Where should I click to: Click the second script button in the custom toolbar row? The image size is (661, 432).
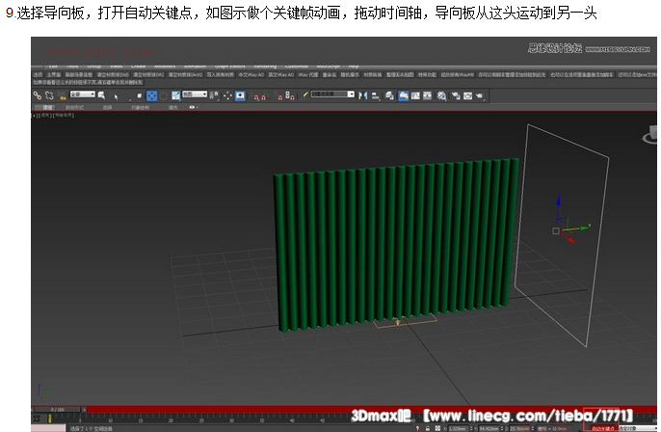[53, 74]
